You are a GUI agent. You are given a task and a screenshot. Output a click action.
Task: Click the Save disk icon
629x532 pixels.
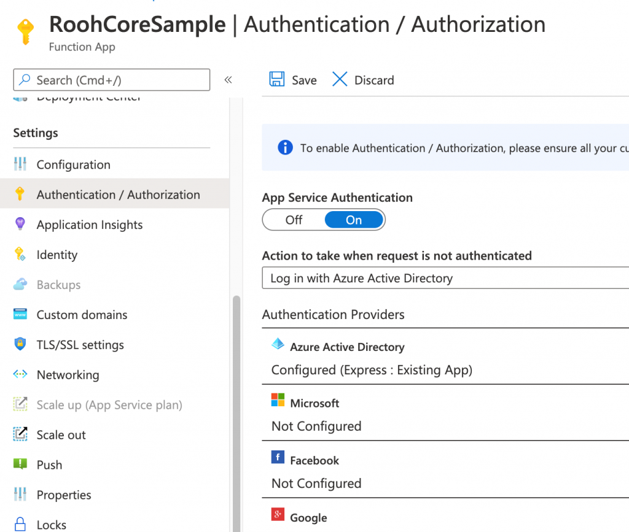[277, 79]
